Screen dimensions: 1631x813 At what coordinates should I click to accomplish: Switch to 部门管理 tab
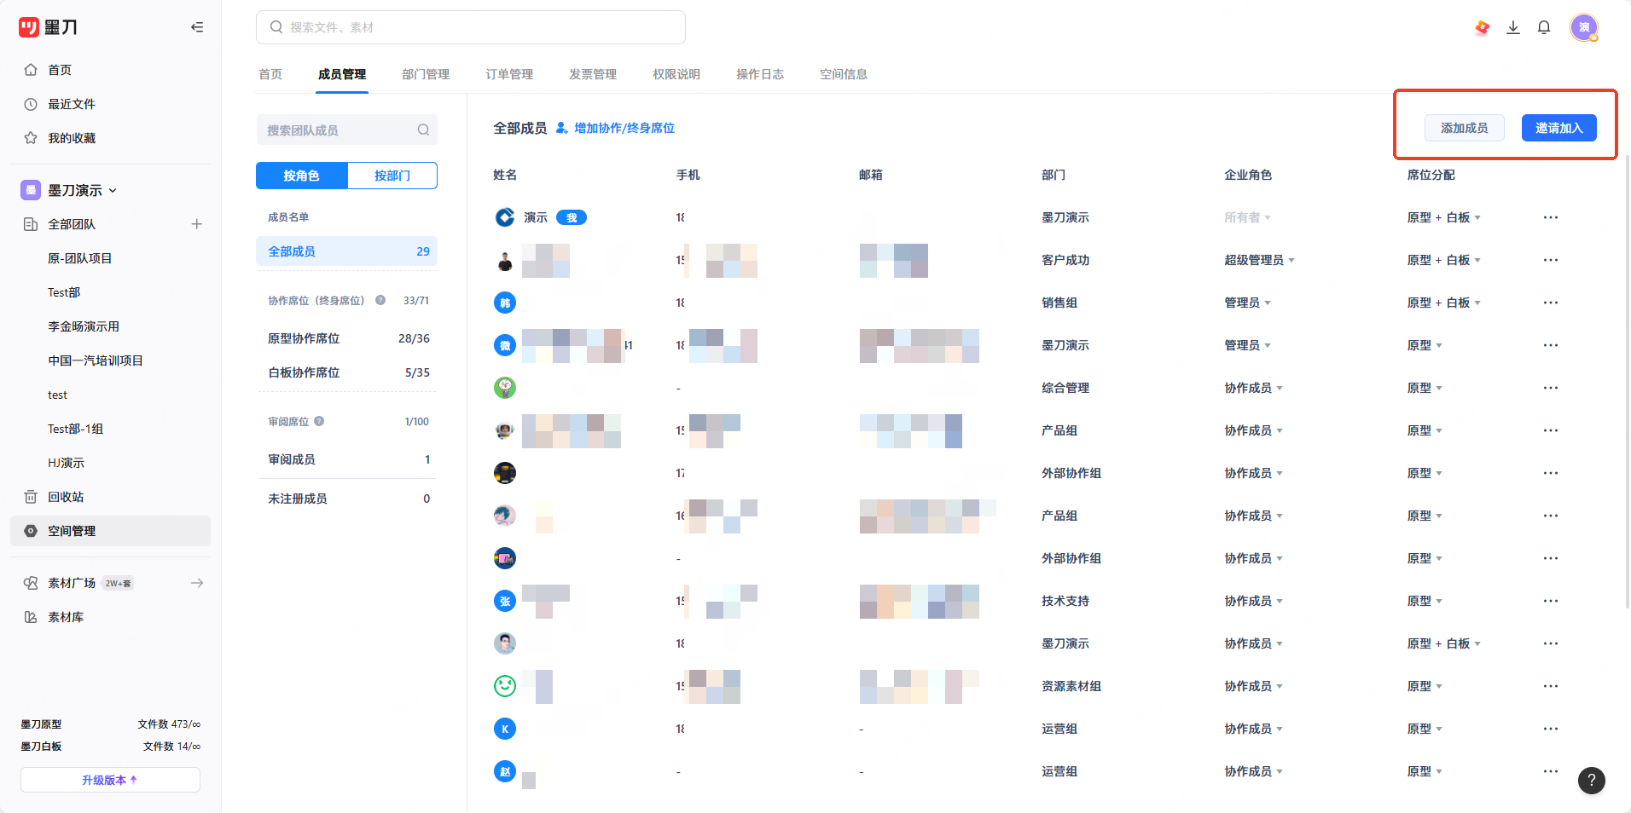(x=426, y=74)
